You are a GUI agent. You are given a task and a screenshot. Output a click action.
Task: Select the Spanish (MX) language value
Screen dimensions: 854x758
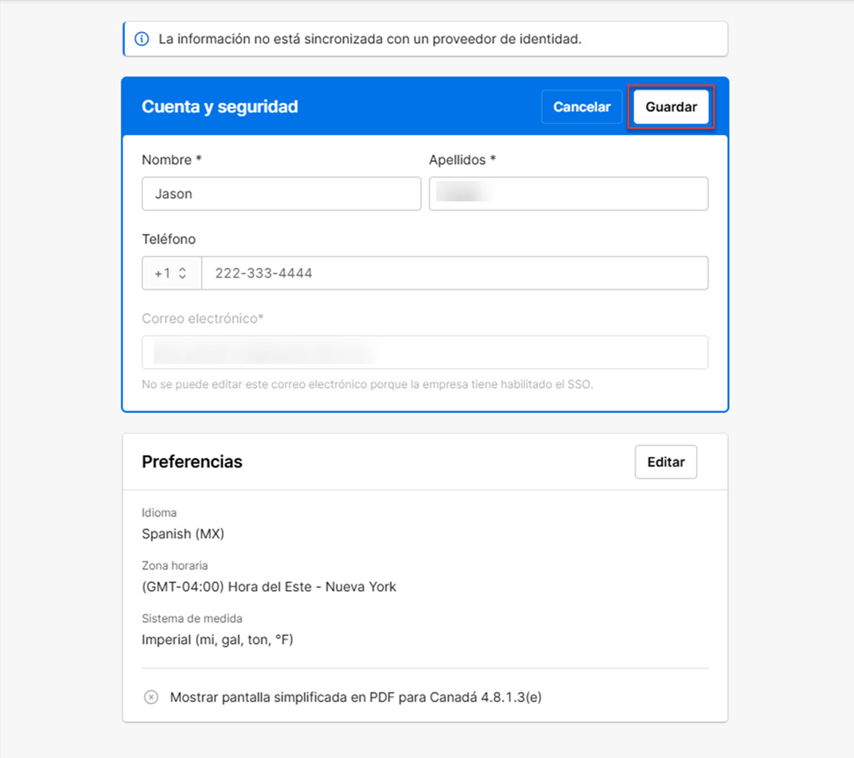(x=183, y=534)
